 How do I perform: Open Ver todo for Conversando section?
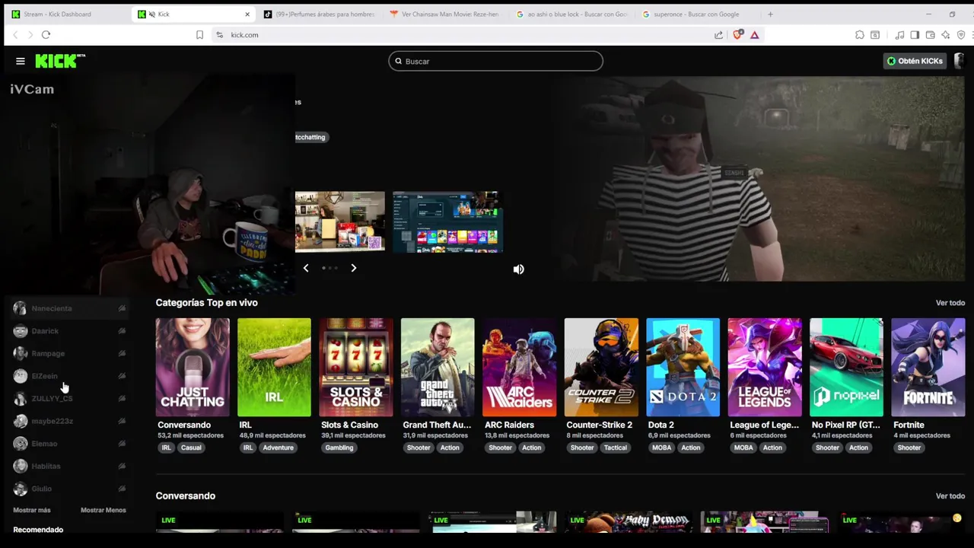[x=950, y=496]
